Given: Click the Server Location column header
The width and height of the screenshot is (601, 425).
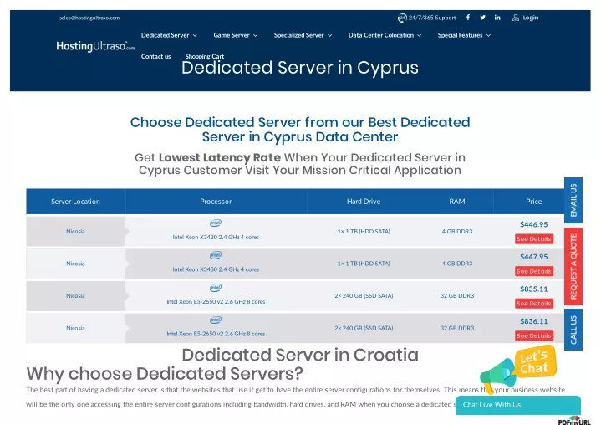Looking at the screenshot, I should point(75,202).
